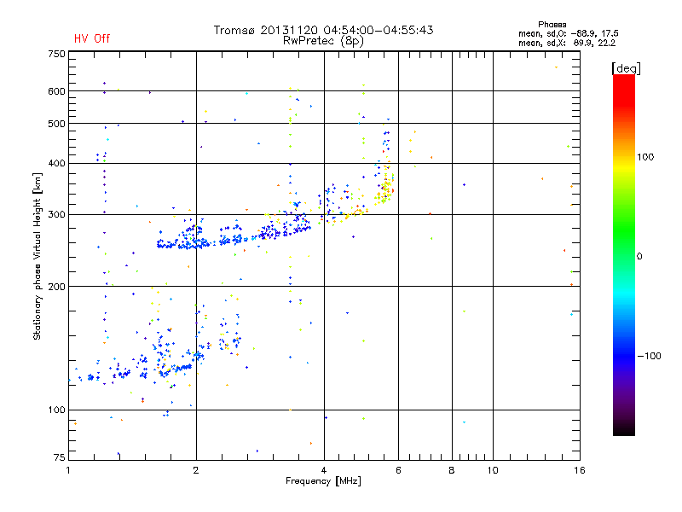Select the 'mean, sd,O: -88.9, 17.5' line
682x512 pixels.
[569, 33]
